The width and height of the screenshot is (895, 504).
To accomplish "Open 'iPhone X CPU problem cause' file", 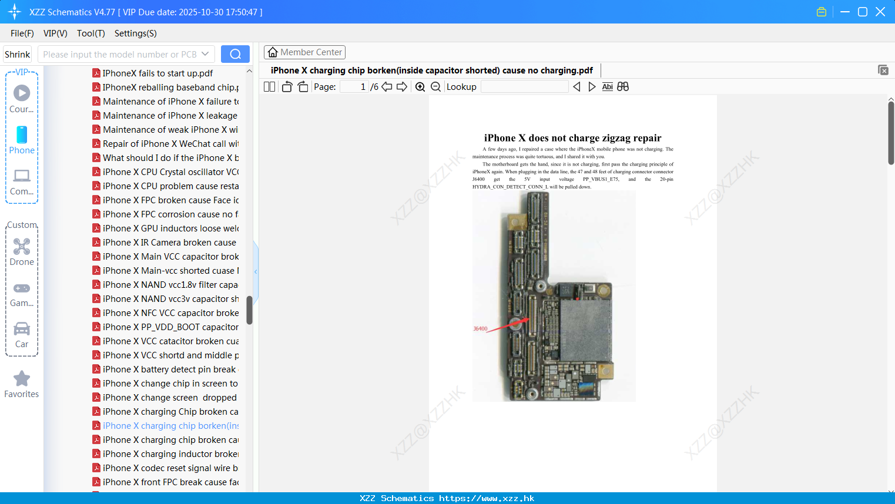I will (166, 186).
